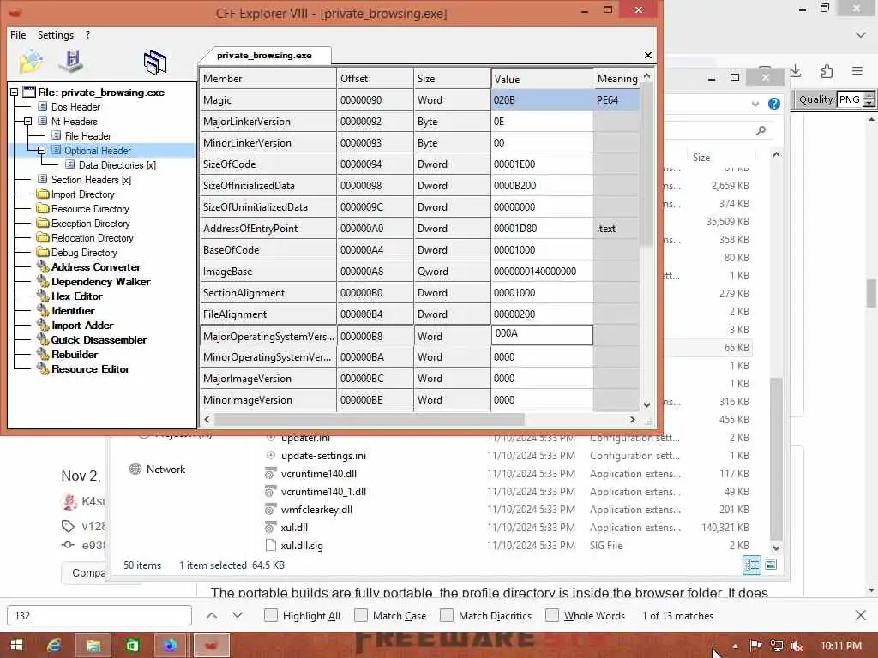Select File Header node
The image size is (878, 658).
(88, 136)
